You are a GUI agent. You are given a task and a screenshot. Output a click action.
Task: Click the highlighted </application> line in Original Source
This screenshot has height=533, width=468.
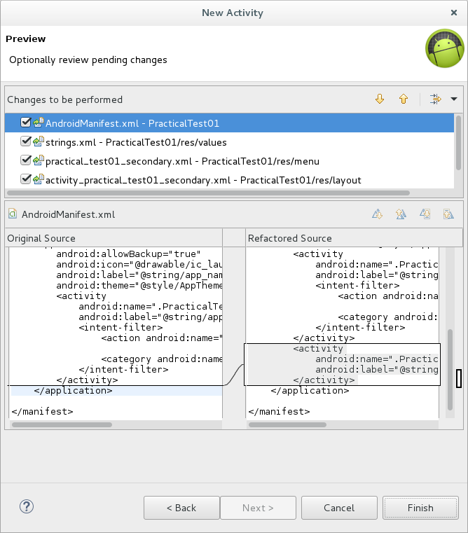[116, 391]
